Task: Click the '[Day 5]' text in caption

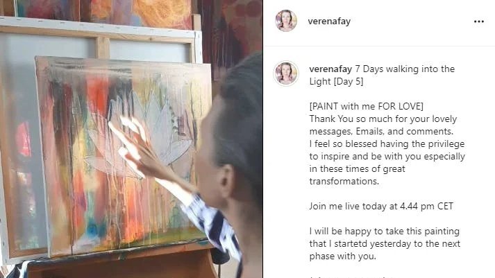Action: (349, 81)
